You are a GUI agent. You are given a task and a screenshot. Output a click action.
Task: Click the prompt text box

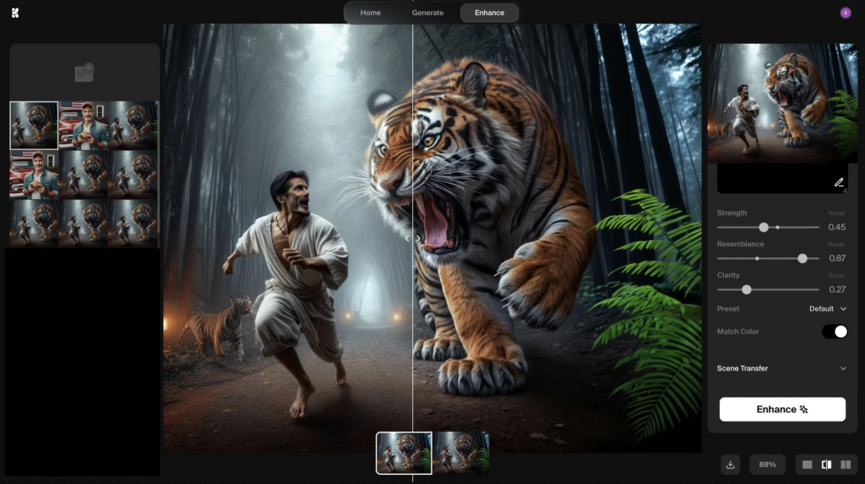pos(782,178)
